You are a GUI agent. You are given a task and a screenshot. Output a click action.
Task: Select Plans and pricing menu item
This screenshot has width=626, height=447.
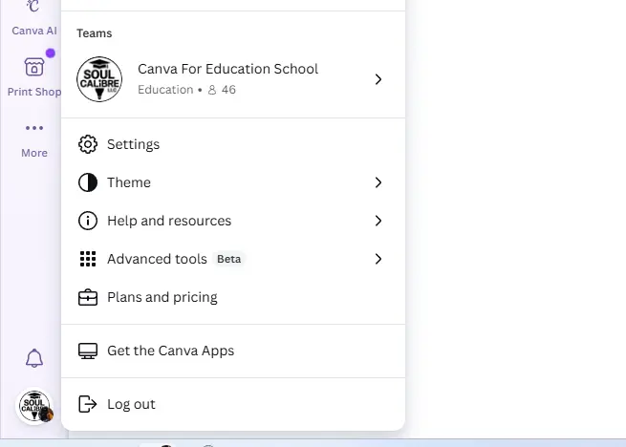pos(233,297)
